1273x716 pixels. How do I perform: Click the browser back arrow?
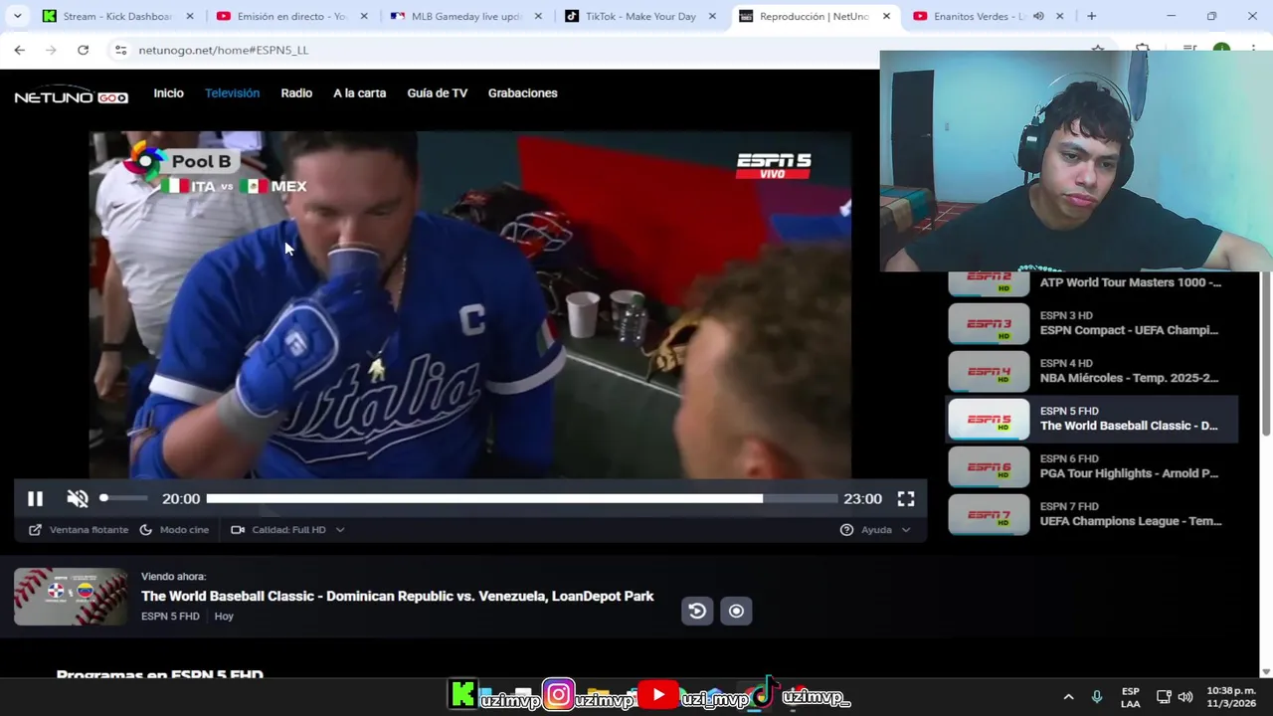[x=19, y=50]
